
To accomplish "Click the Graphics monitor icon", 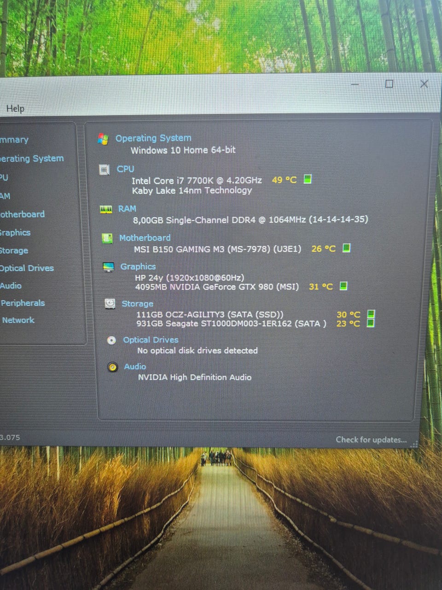I will (x=109, y=267).
